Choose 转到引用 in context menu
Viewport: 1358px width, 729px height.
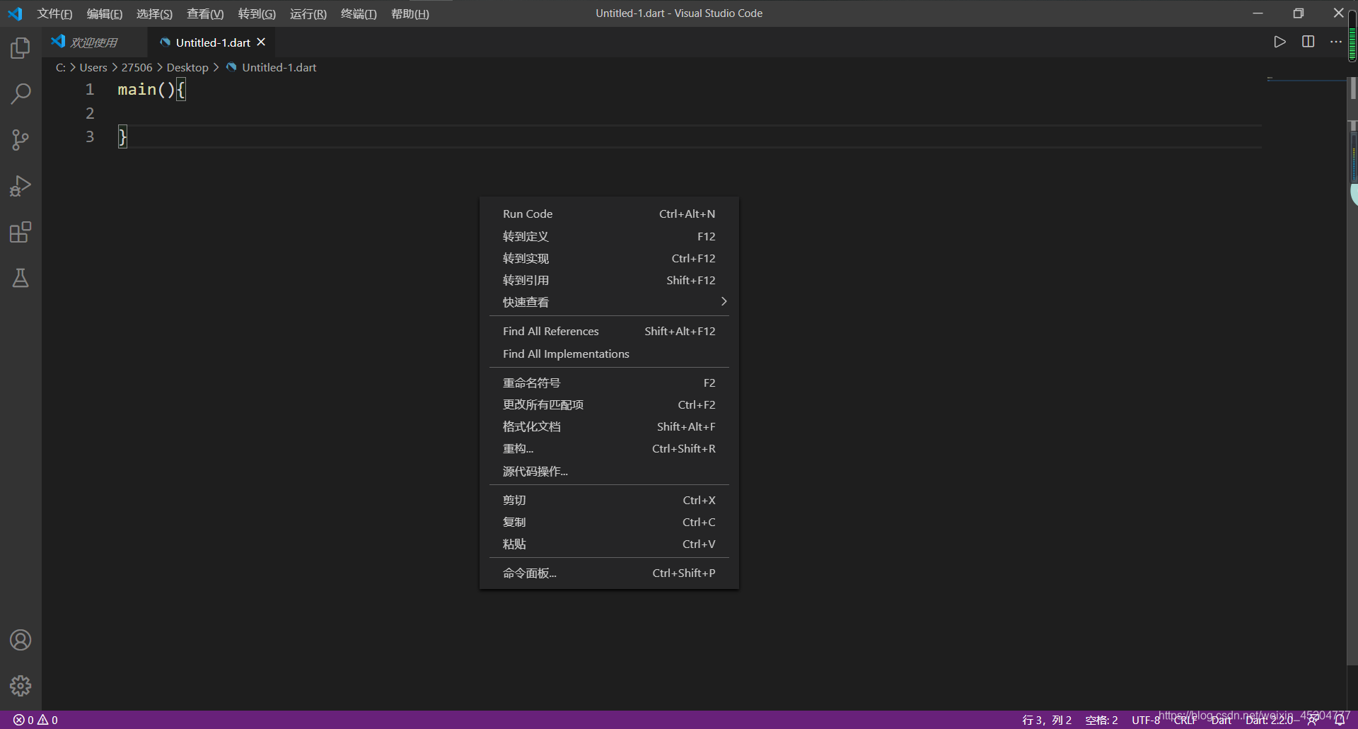tap(609, 280)
